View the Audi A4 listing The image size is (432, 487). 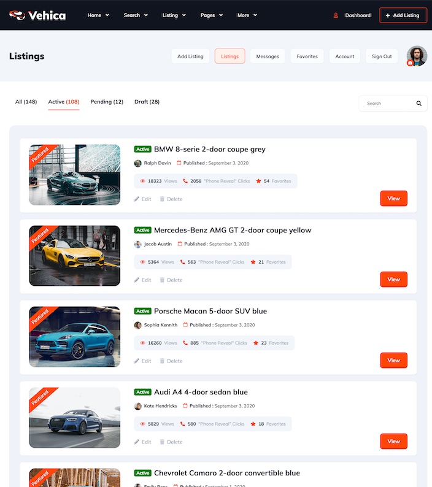pyautogui.click(x=394, y=442)
